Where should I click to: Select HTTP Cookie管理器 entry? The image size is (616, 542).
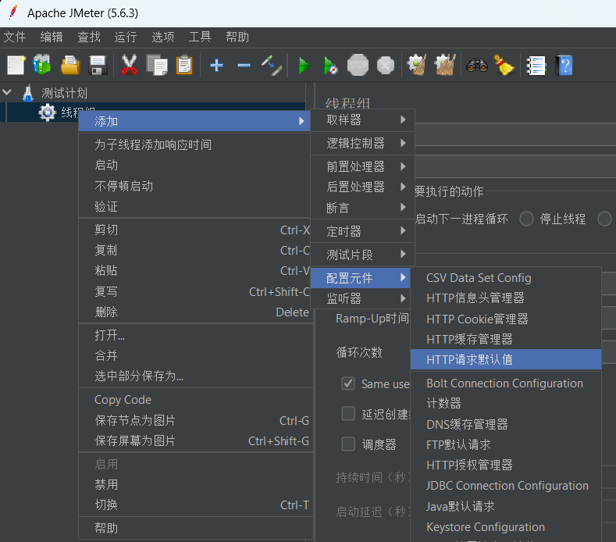(506, 319)
